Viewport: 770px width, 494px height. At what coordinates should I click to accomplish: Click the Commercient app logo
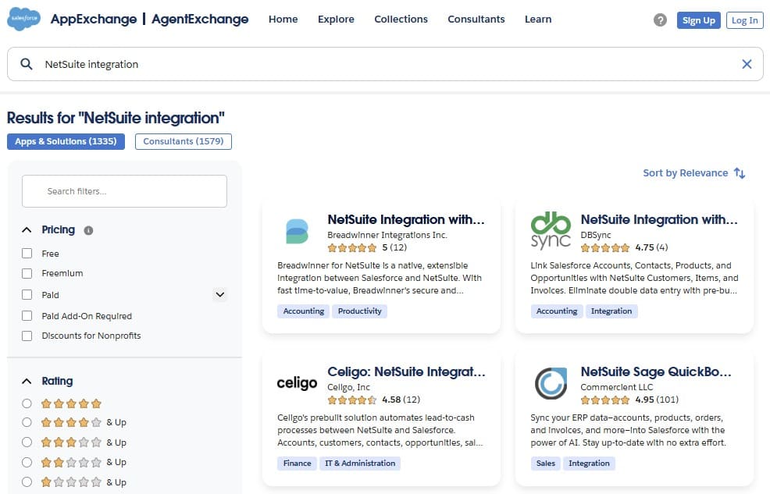pyautogui.click(x=550, y=382)
